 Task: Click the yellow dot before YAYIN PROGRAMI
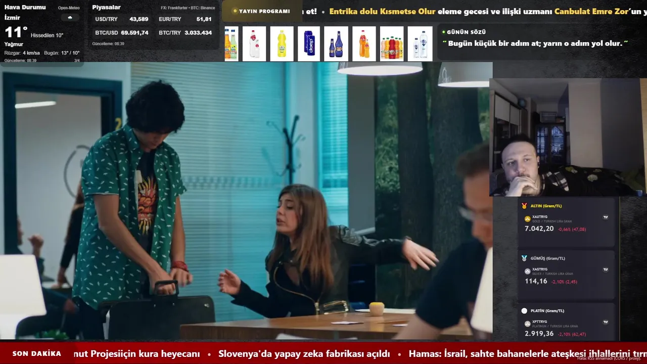click(x=235, y=11)
